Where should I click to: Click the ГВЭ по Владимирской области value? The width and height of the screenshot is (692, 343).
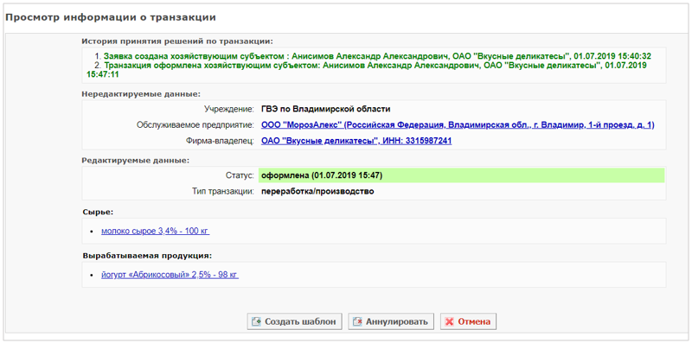click(326, 109)
